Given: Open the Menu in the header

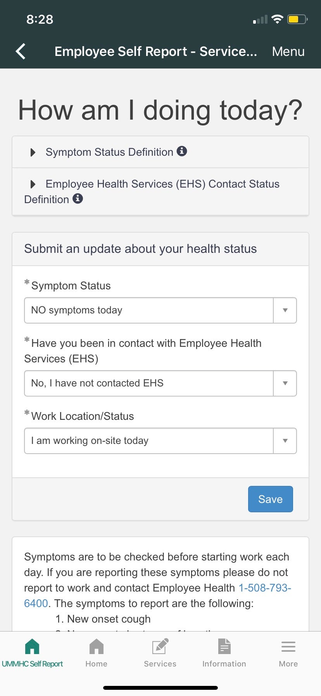Looking at the screenshot, I should 288,51.
